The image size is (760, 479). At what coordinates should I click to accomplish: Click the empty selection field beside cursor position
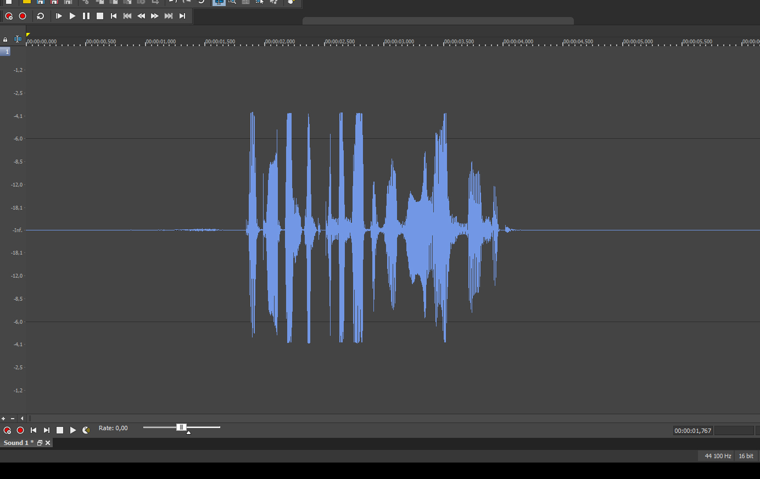734,431
